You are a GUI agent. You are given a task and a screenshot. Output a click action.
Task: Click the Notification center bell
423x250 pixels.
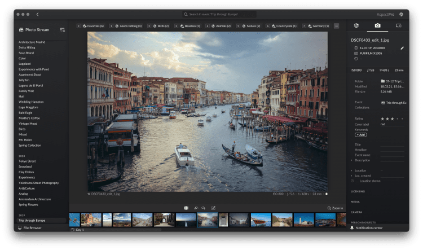coord(352,227)
